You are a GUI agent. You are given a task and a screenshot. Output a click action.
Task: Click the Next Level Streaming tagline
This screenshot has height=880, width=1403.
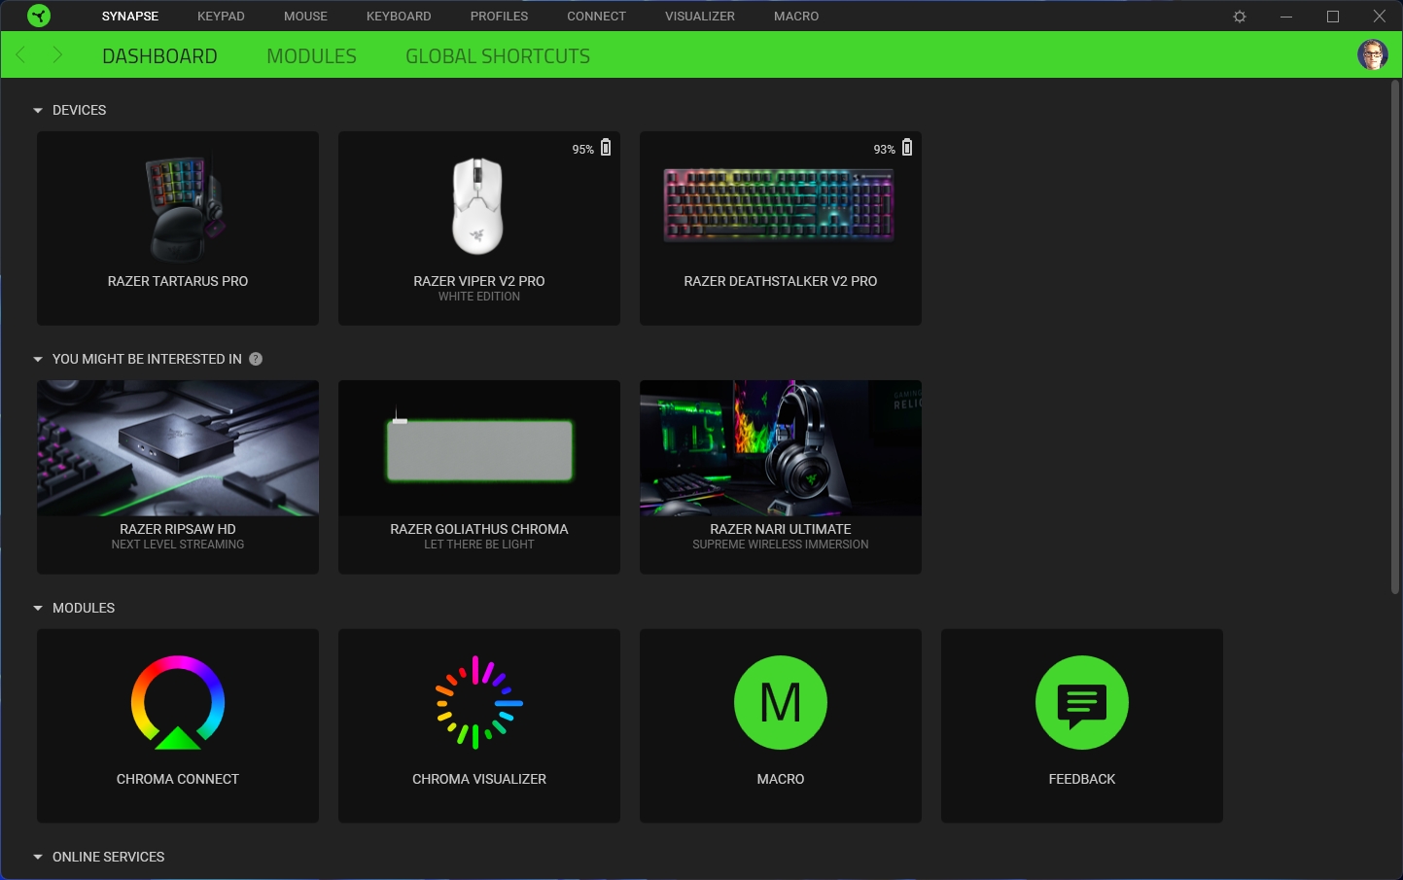coord(178,545)
